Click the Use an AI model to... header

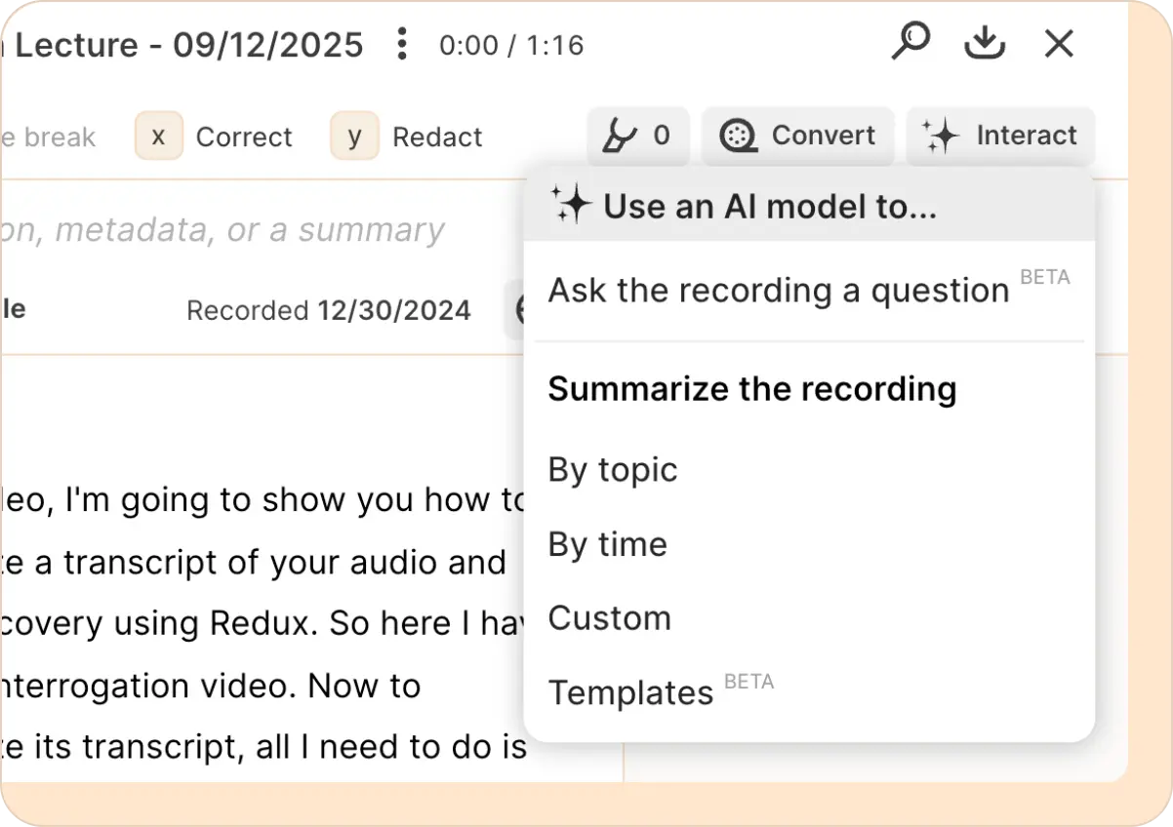tap(809, 205)
